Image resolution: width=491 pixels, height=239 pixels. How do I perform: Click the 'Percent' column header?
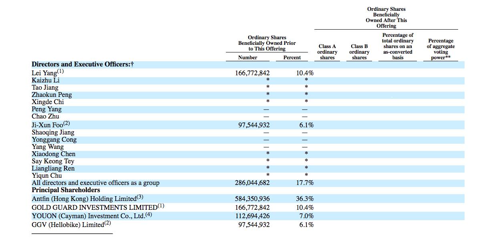(292, 58)
